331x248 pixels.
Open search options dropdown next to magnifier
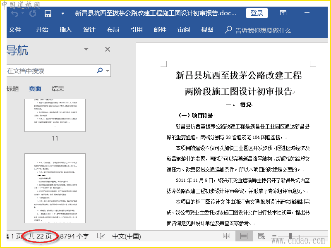108,71
